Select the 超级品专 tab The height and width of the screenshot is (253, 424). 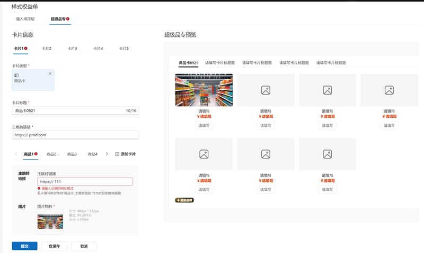60,19
